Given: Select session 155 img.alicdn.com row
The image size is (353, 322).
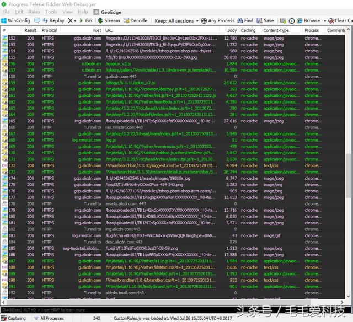Looking at the screenshot, I should (x=173, y=57).
